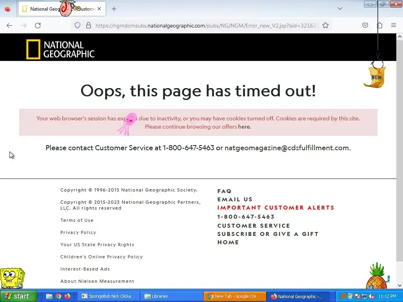
Task: Open tracking protection shield icon
Action: pyautogui.click(x=78, y=25)
